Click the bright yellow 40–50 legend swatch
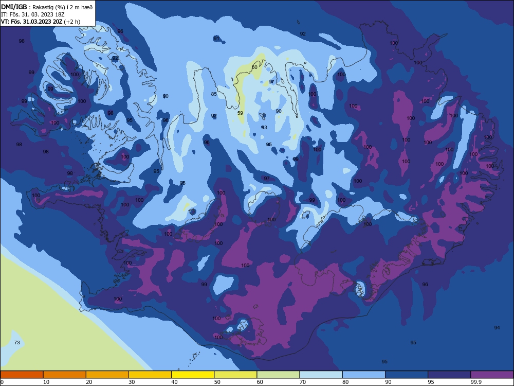 tap(193, 375)
